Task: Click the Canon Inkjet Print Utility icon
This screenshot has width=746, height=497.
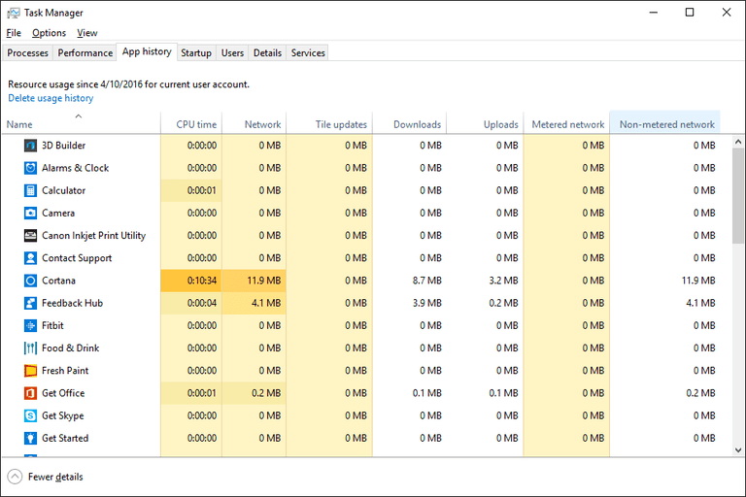Action: click(x=30, y=236)
